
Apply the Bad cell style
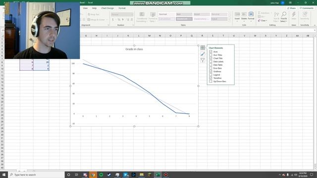184,14
